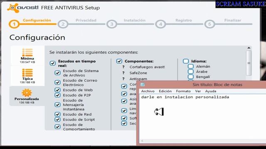Screen dimensions: 266x149
Task: Toggle the Escudo de Red checkbox
Action: [57, 114]
